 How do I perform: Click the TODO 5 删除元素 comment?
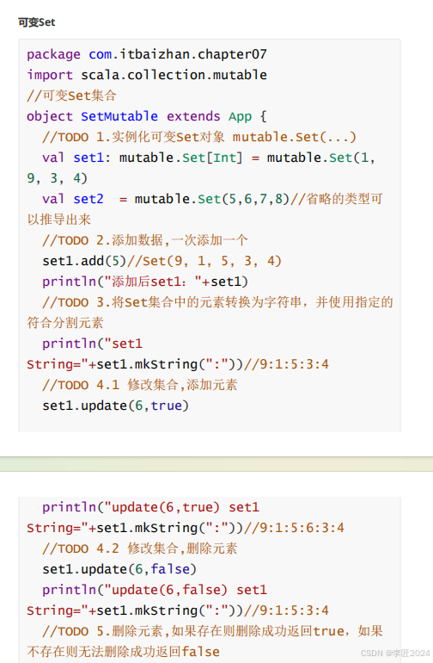(204, 641)
